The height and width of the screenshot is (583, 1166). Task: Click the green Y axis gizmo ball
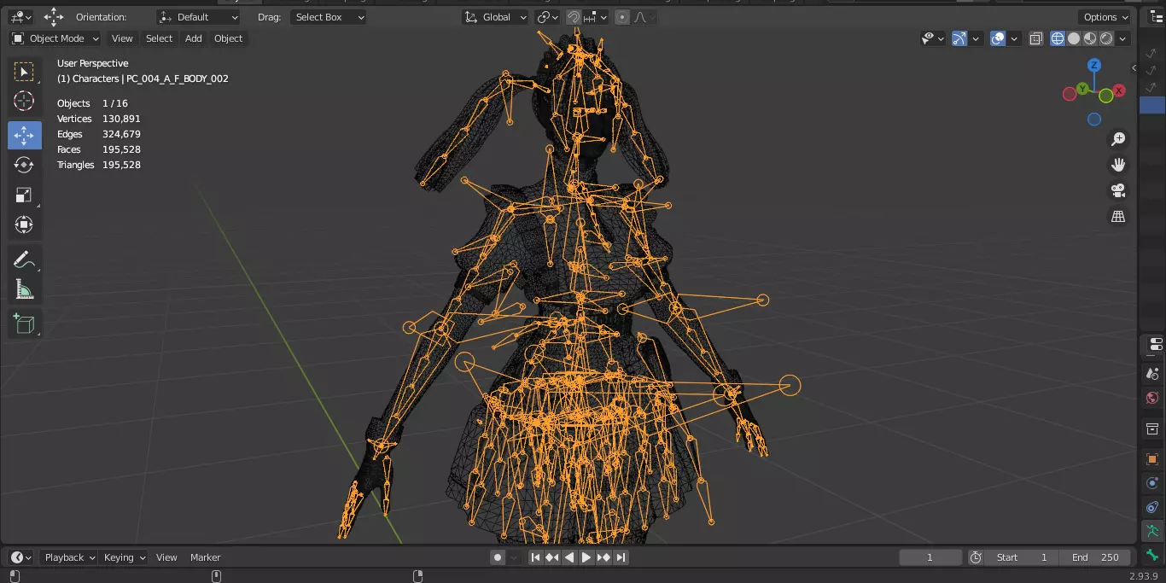1082,89
